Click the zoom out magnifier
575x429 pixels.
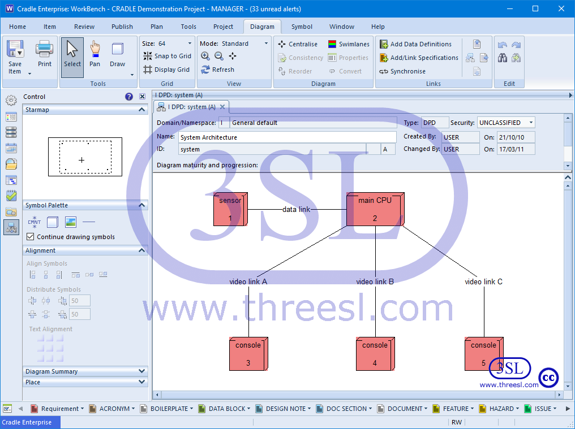pos(219,56)
